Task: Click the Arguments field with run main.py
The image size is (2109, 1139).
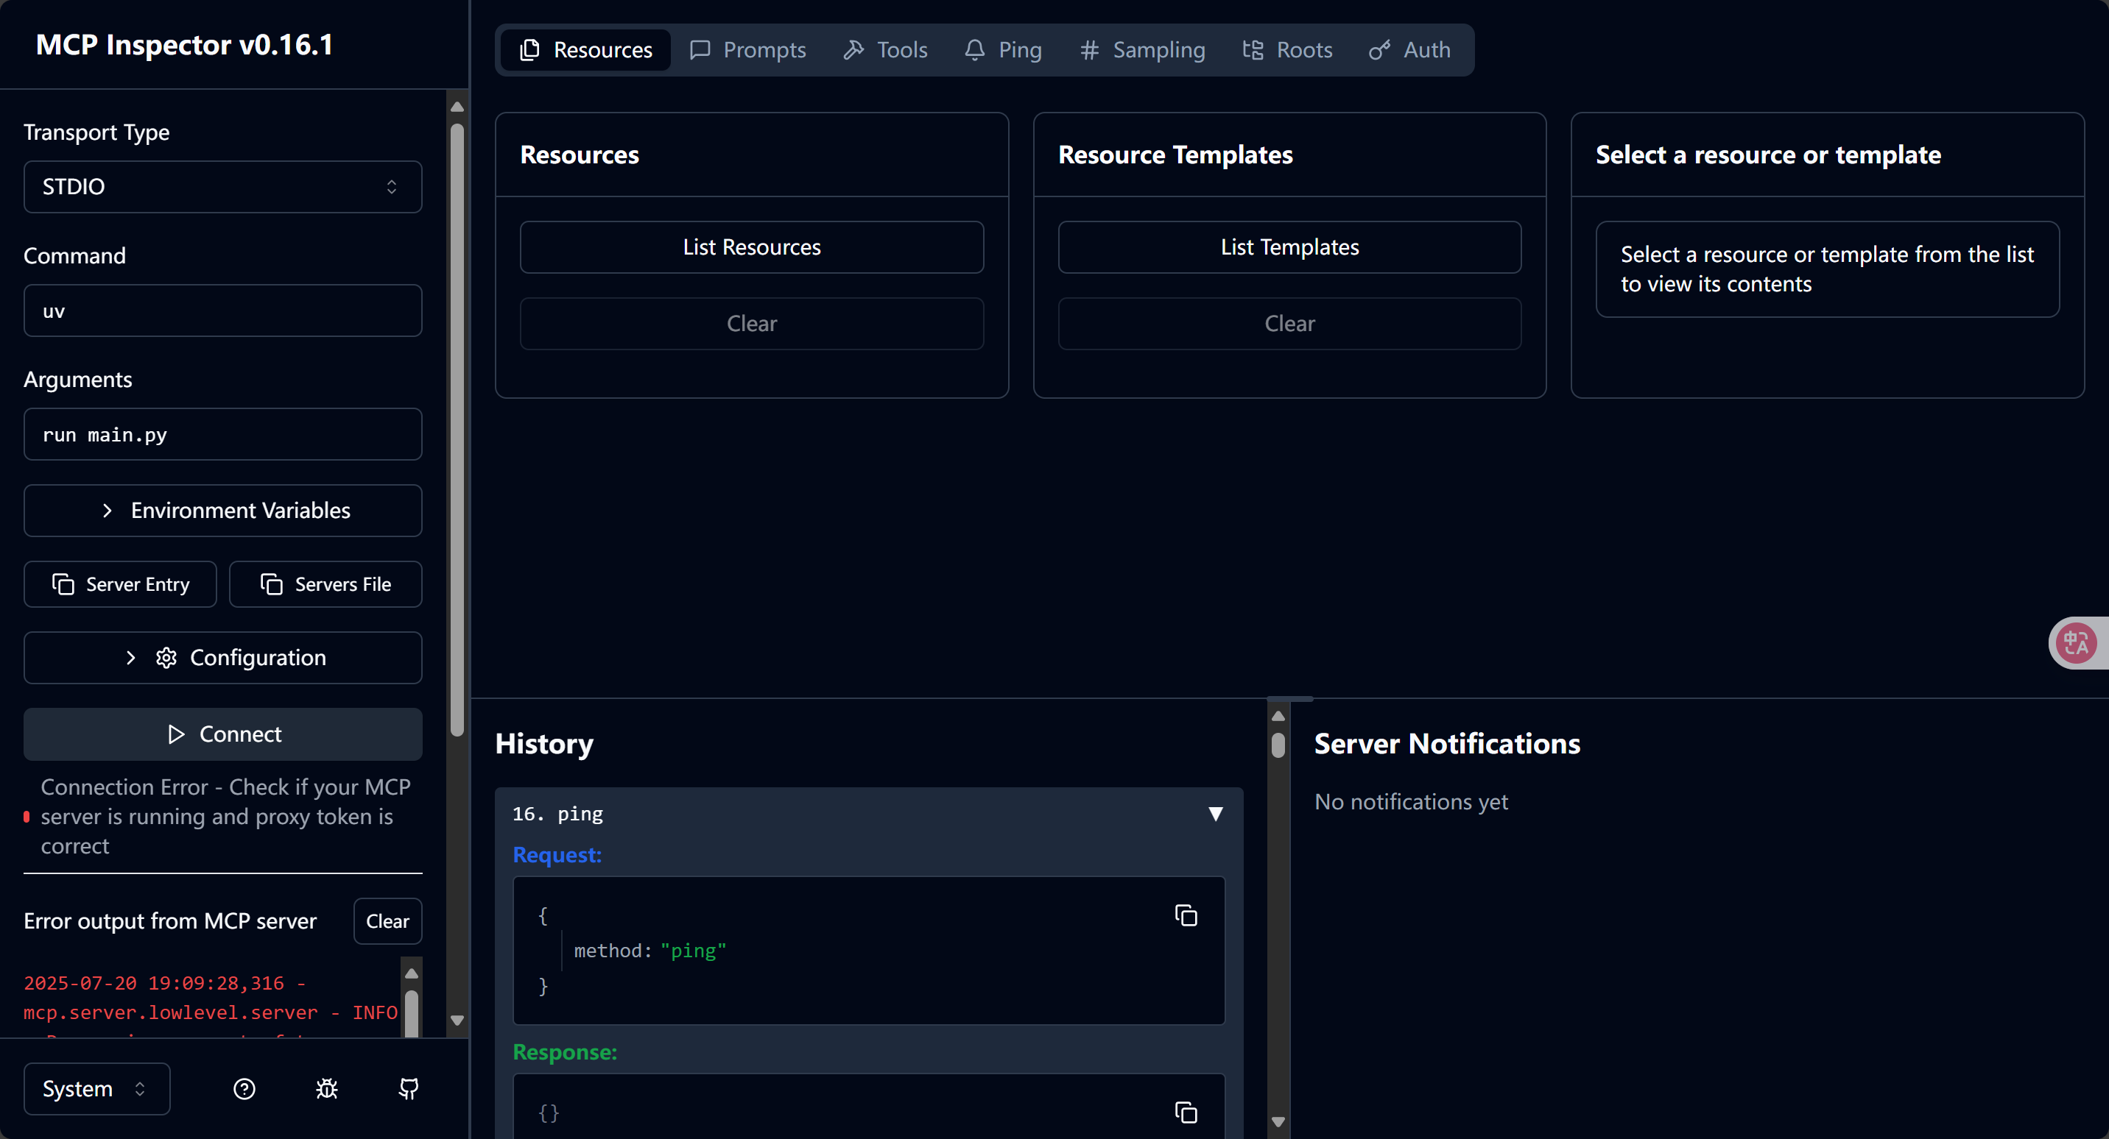Action: click(222, 435)
